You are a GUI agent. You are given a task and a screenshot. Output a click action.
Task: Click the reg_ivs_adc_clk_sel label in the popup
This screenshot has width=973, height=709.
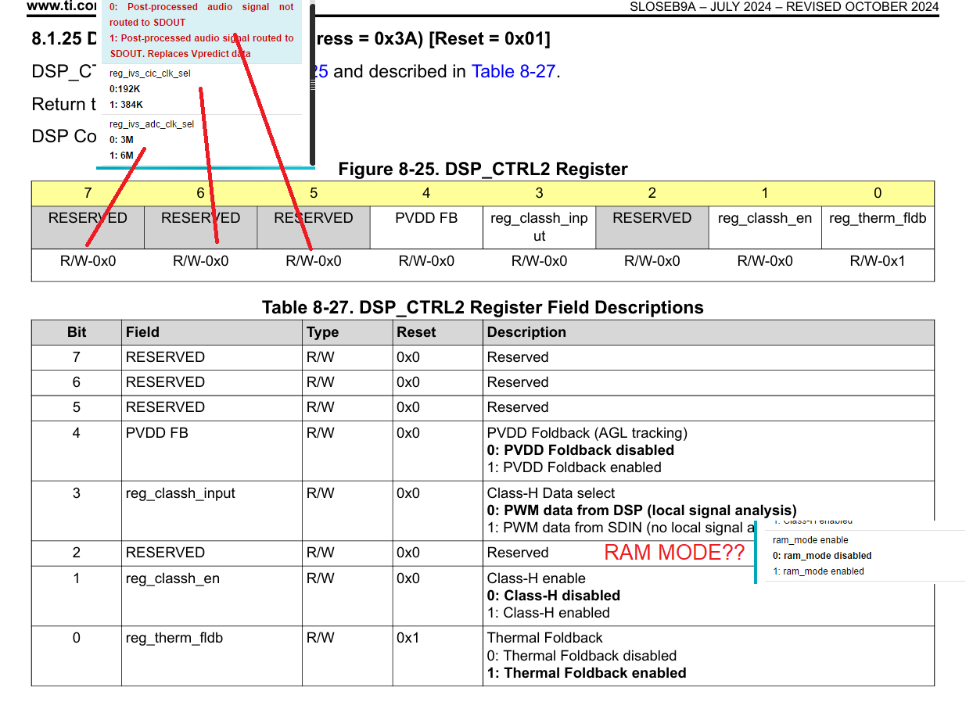[x=152, y=124]
